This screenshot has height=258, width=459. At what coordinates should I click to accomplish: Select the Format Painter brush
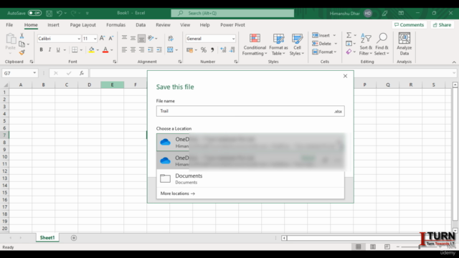(x=22, y=52)
